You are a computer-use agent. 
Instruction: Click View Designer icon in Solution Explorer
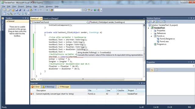point(164,22)
